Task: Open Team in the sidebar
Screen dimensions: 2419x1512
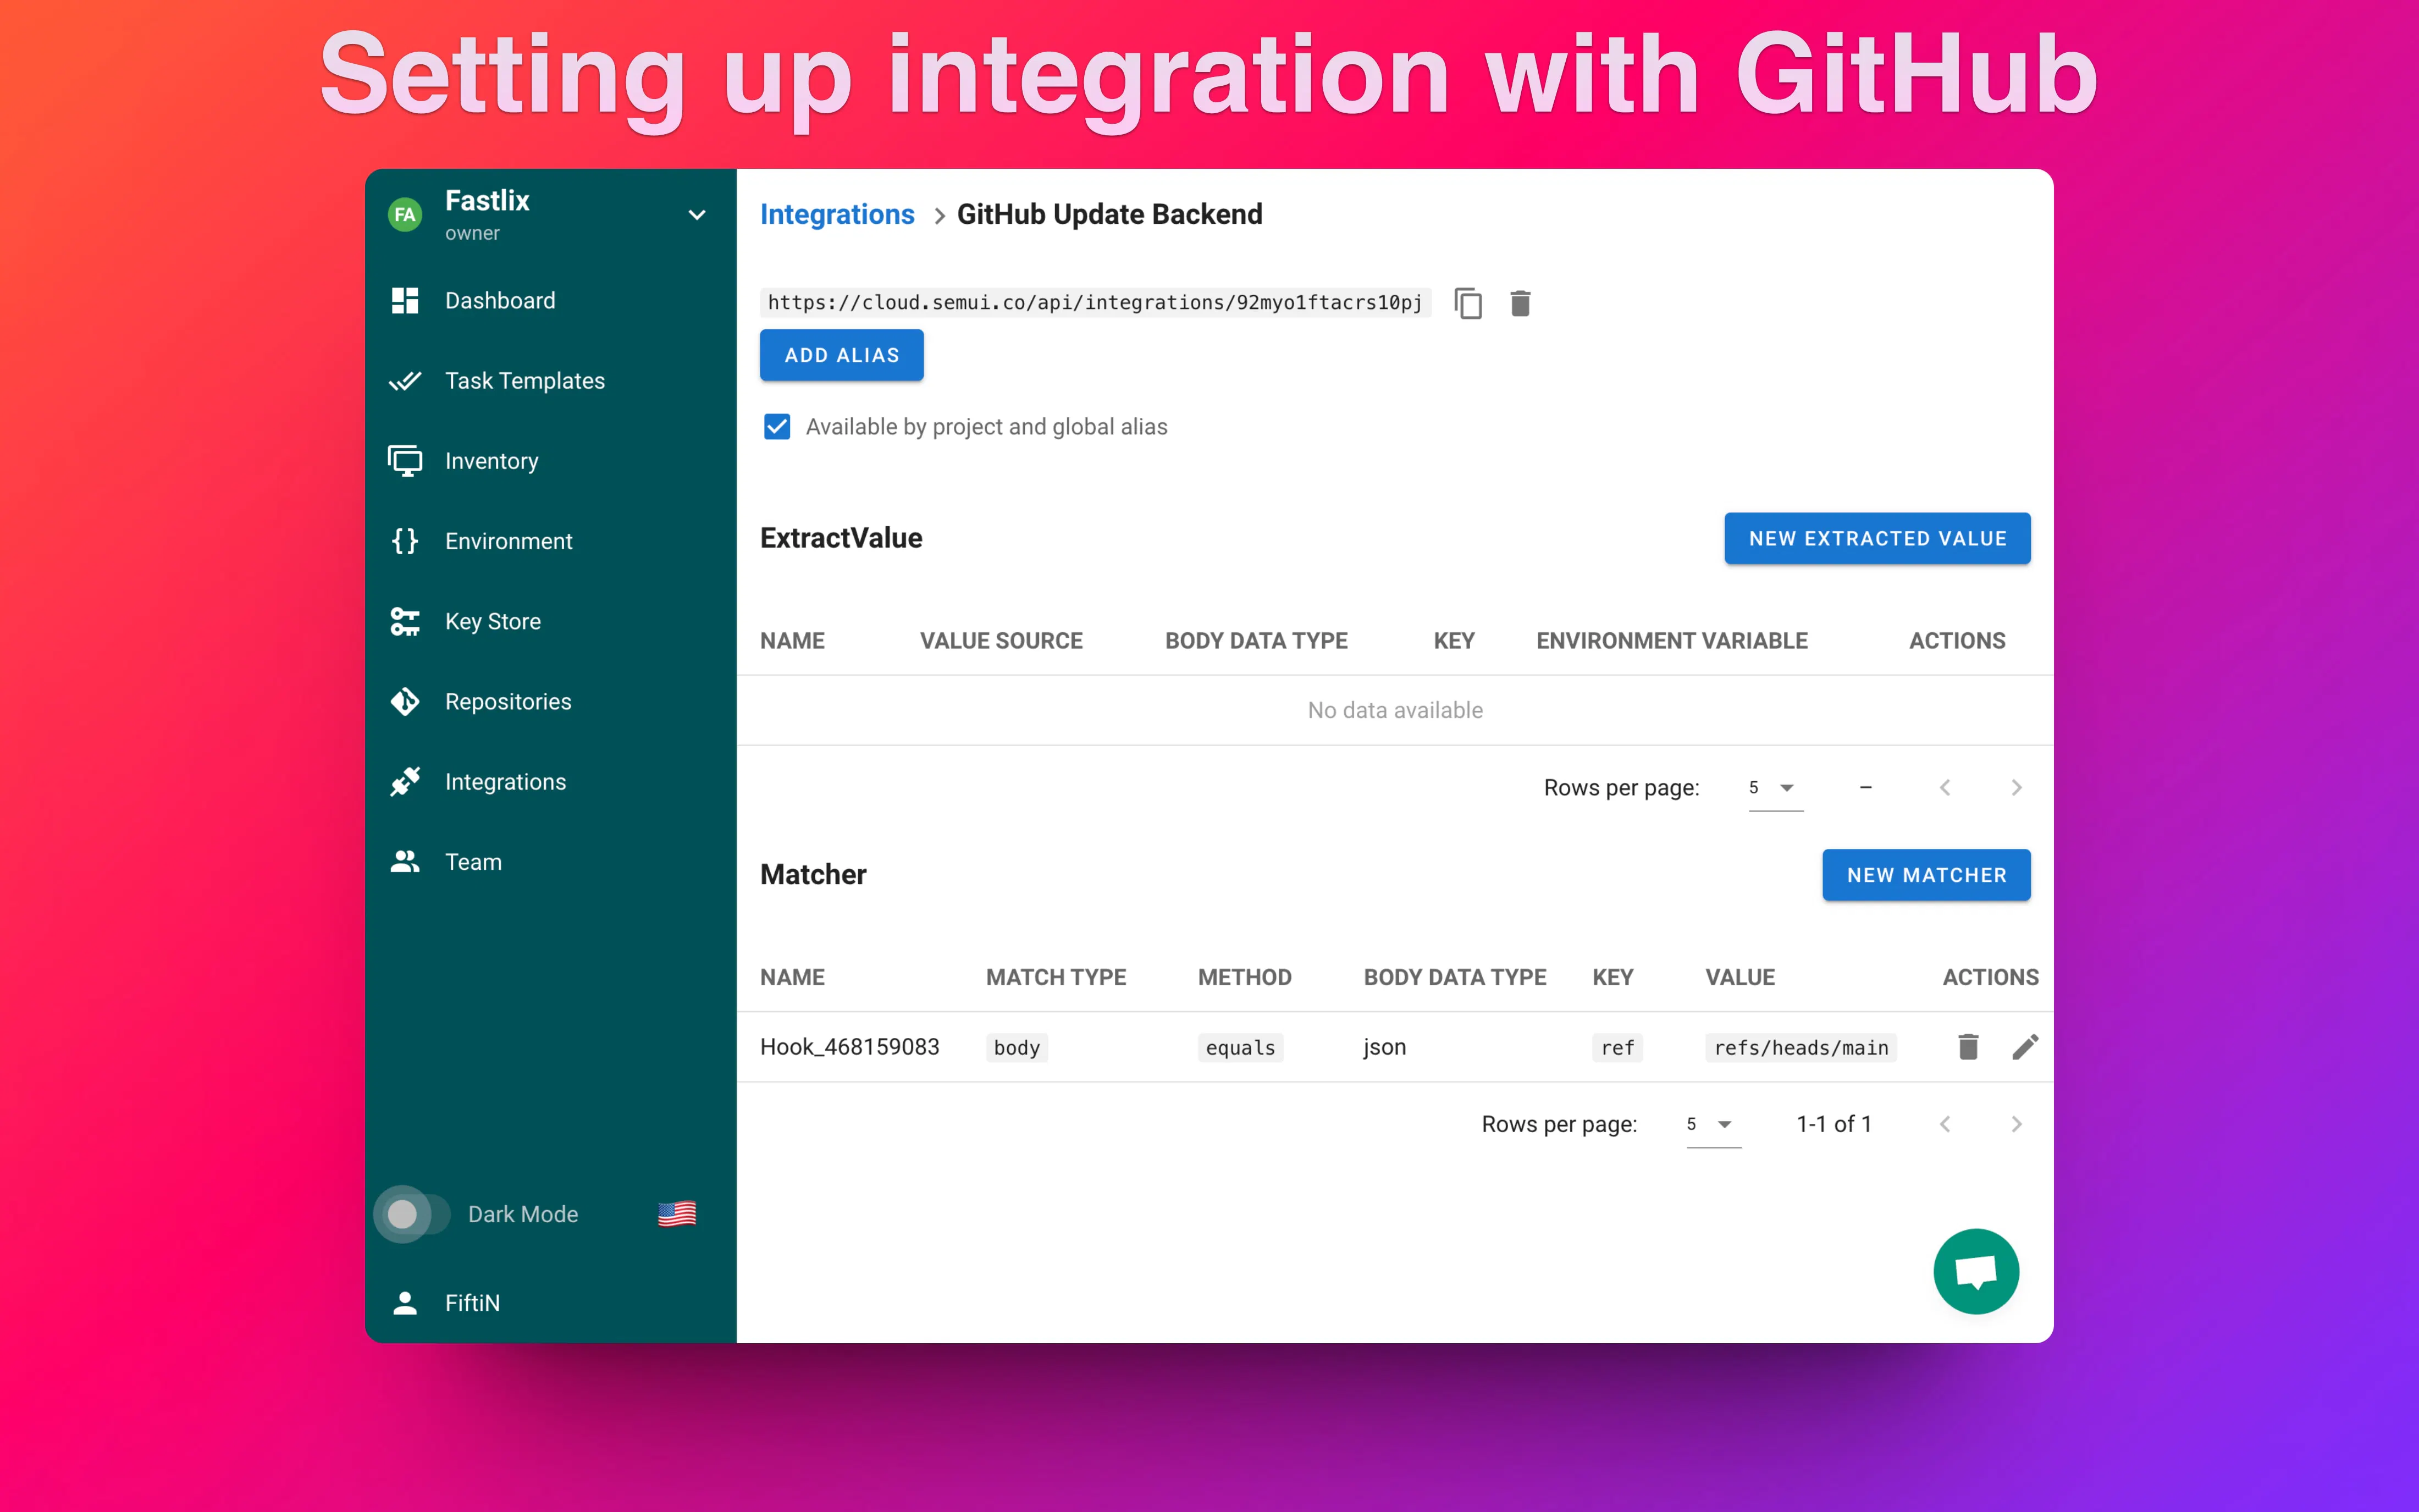Action: point(551,861)
